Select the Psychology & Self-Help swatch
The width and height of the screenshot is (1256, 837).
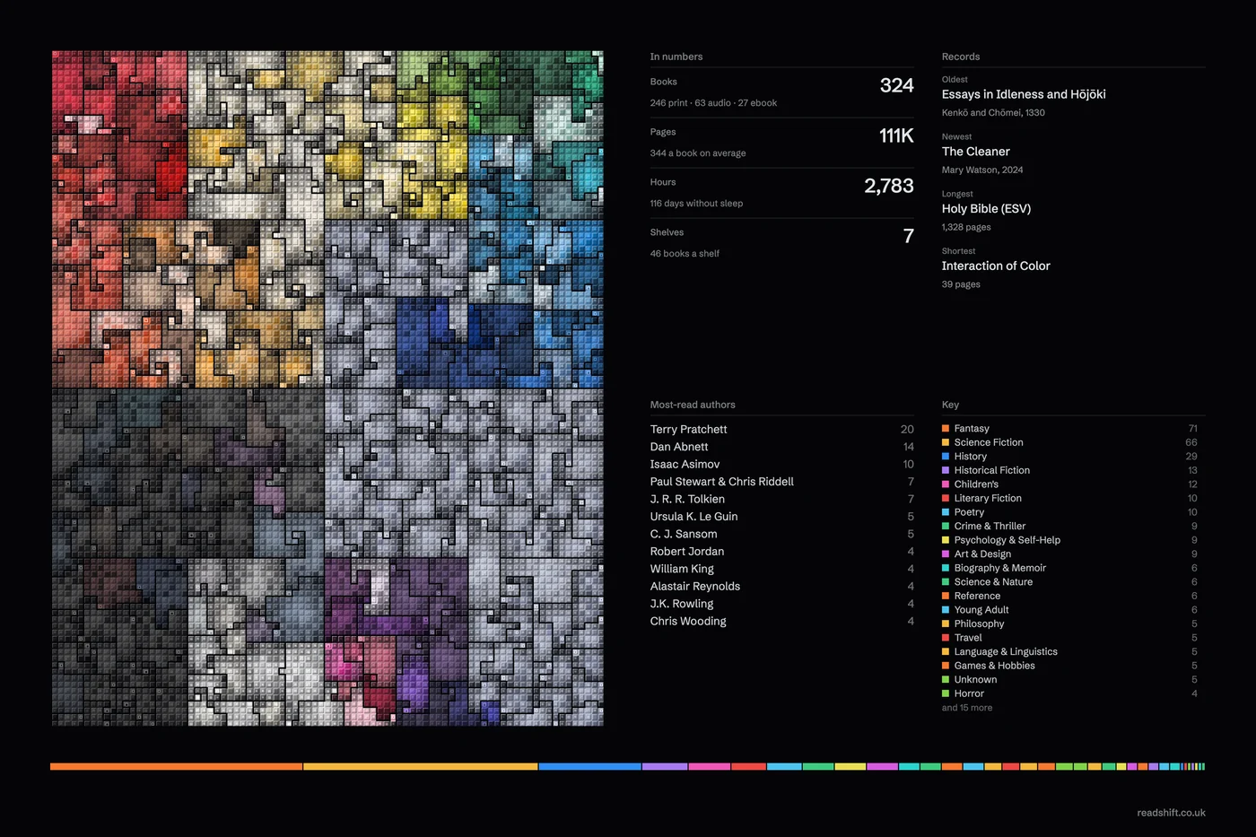[946, 540]
